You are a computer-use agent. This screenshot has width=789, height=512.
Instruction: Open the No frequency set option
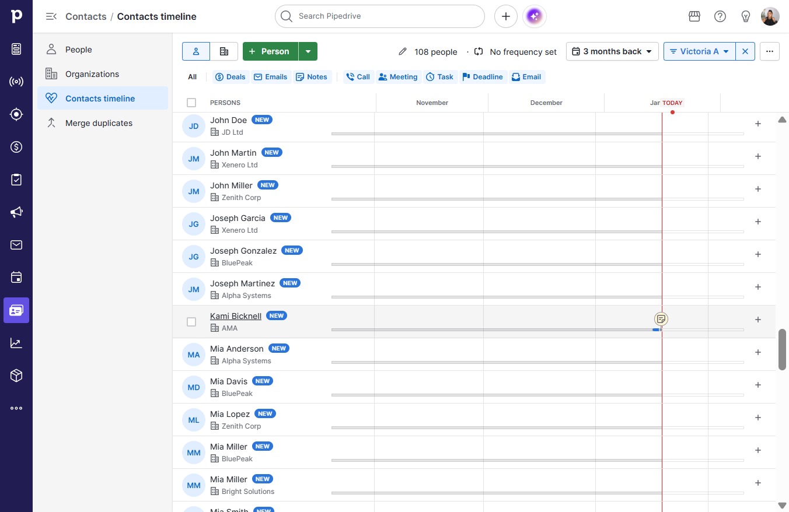coord(516,52)
